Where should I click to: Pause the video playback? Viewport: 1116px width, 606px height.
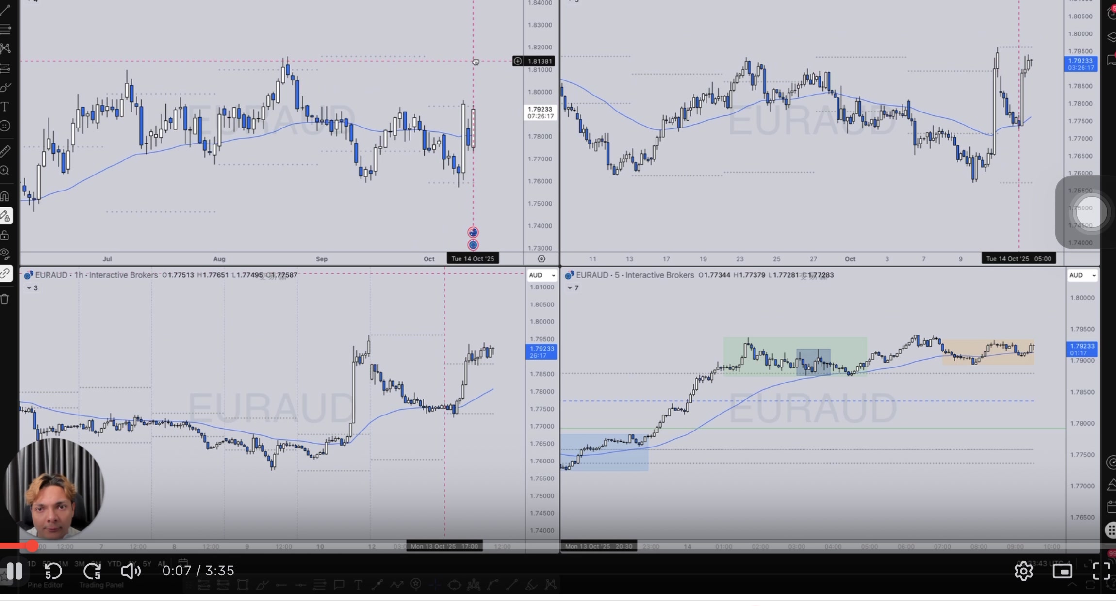(x=15, y=571)
